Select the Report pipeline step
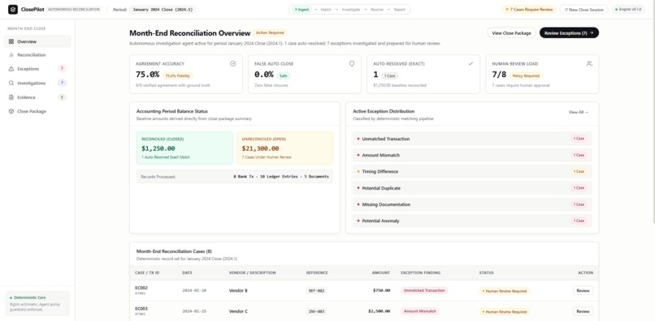Screen dimensions: 655x321 [x=399, y=10]
